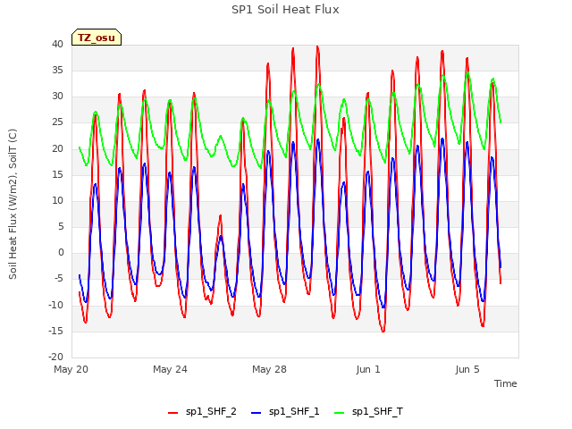
Task: Click the -10 y-axis tick label
Action: pyautogui.click(x=55, y=305)
